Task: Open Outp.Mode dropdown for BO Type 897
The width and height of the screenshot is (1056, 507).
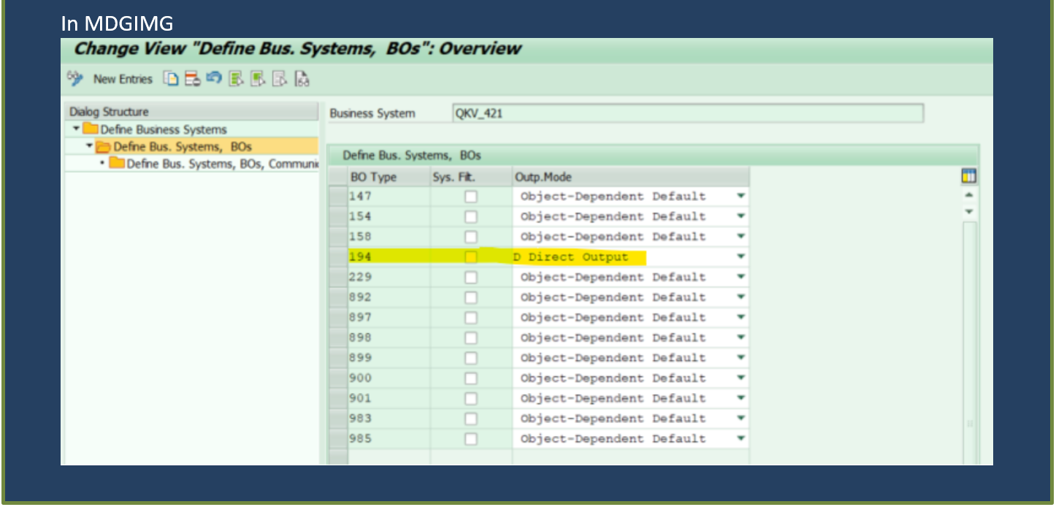Action: pyautogui.click(x=741, y=318)
